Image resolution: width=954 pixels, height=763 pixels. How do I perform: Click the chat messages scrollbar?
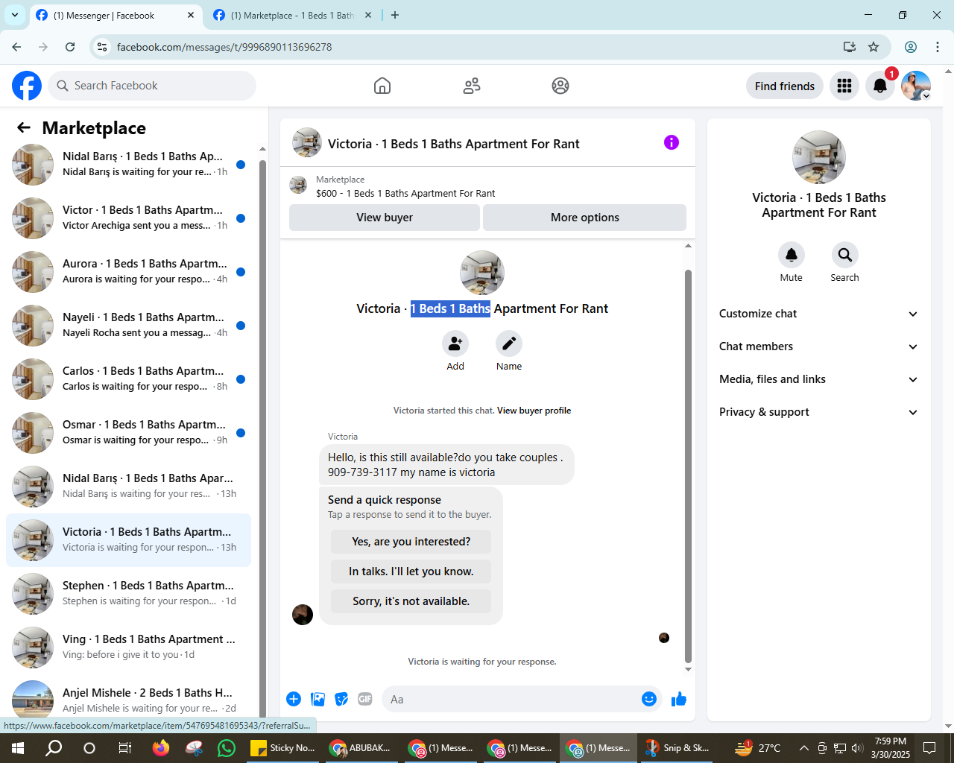tap(688, 466)
